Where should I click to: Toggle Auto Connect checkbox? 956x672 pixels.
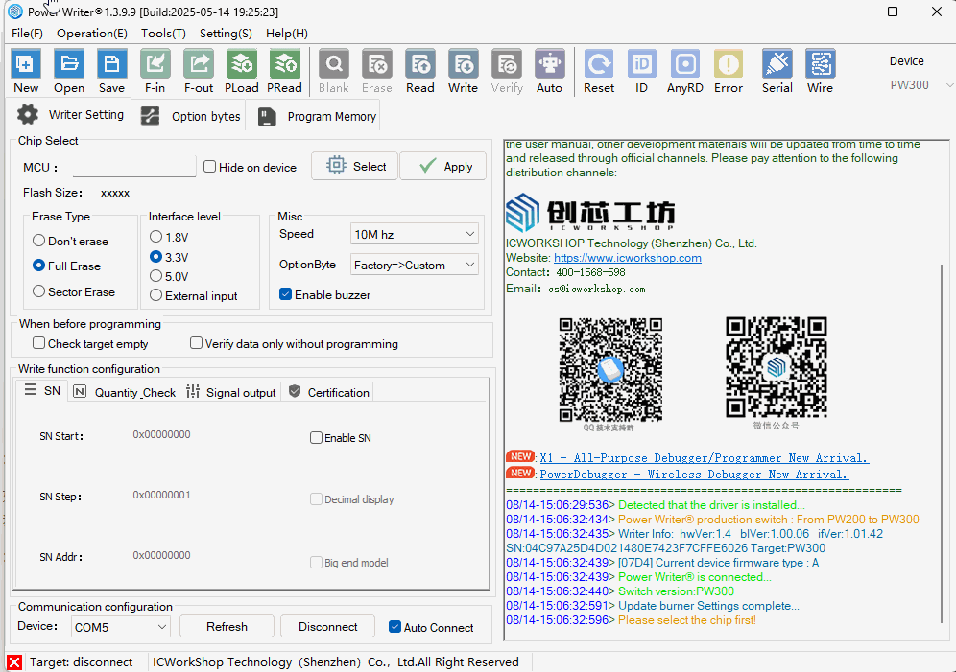click(395, 626)
